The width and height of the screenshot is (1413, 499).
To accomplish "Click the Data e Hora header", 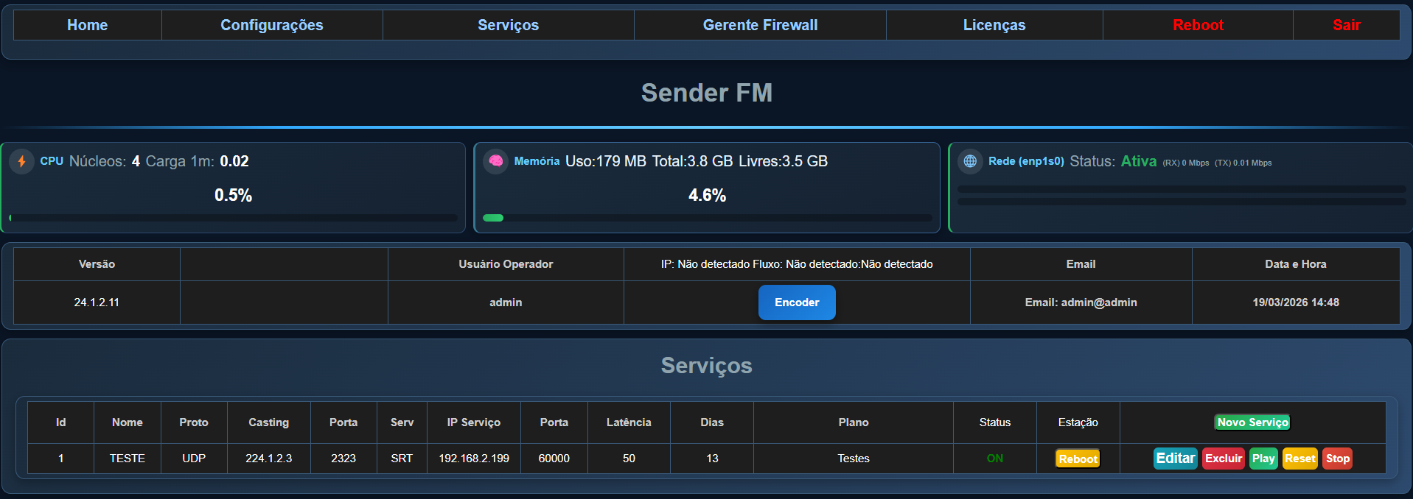I will coord(1296,264).
